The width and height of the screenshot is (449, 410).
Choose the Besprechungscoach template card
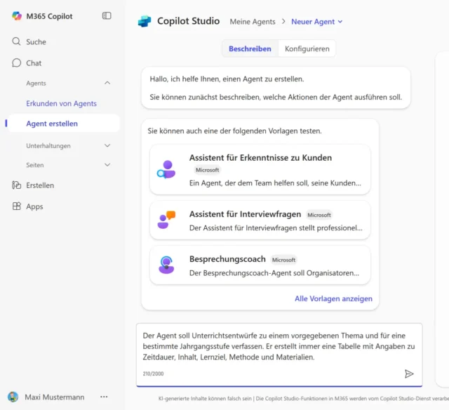click(x=260, y=265)
